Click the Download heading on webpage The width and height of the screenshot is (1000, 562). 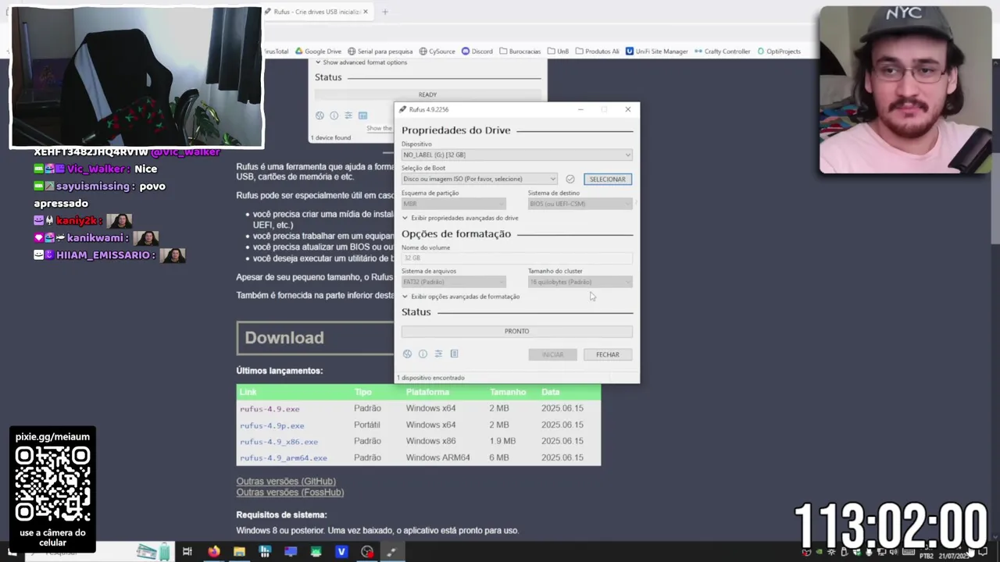pyautogui.click(x=284, y=338)
